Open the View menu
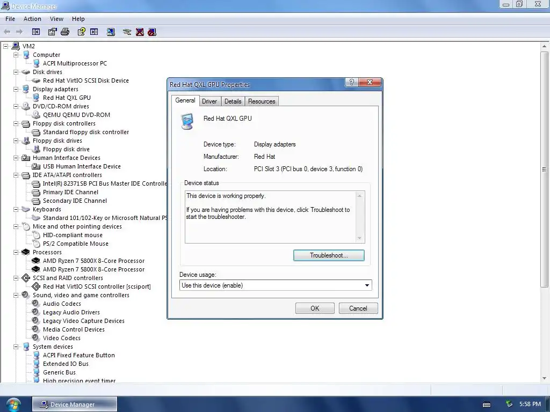 [x=56, y=19]
